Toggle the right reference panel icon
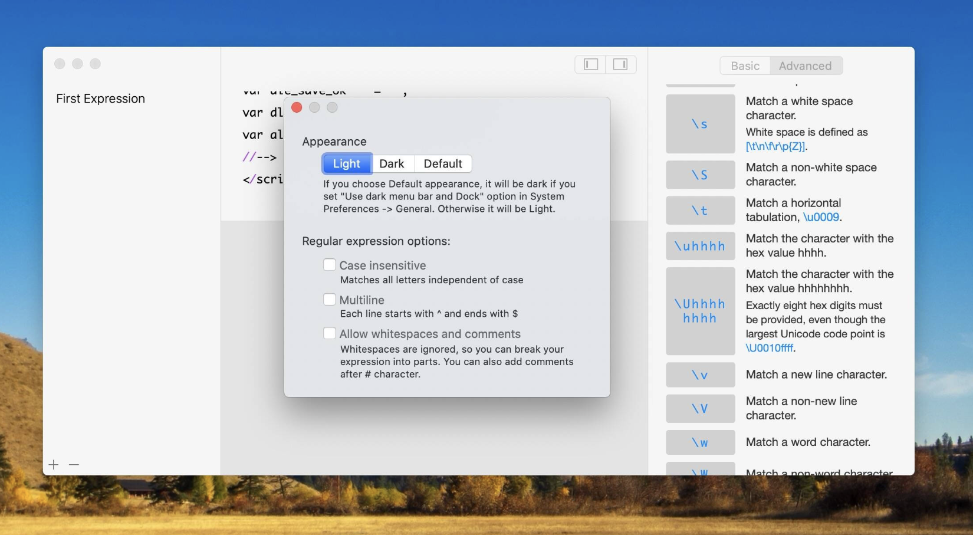Screen dimensions: 973x535 [x=620, y=64]
